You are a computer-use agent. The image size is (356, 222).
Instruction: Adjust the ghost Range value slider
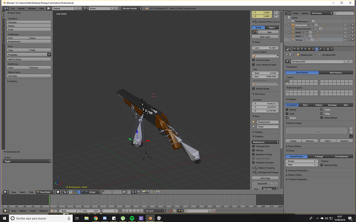302,161
